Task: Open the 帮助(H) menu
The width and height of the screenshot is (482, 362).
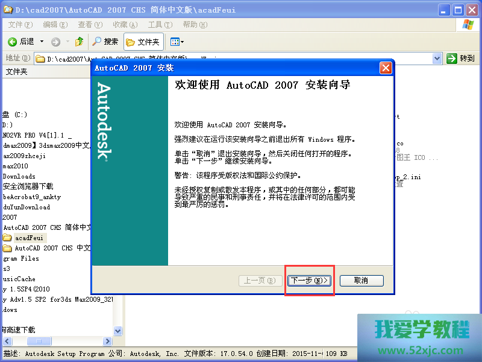Action: pos(194,25)
